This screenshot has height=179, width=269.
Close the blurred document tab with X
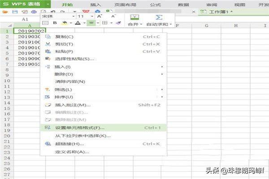pos(194,12)
